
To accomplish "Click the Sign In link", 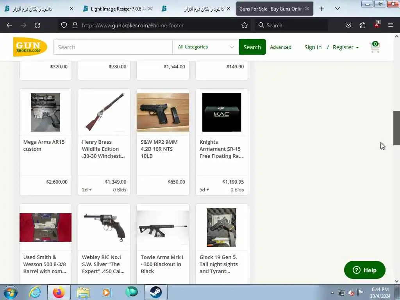I will point(313,47).
